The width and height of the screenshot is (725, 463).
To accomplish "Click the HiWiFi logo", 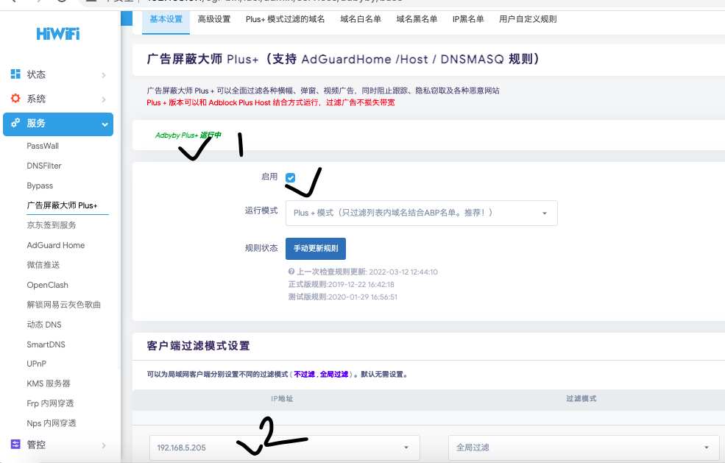I will pyautogui.click(x=58, y=34).
